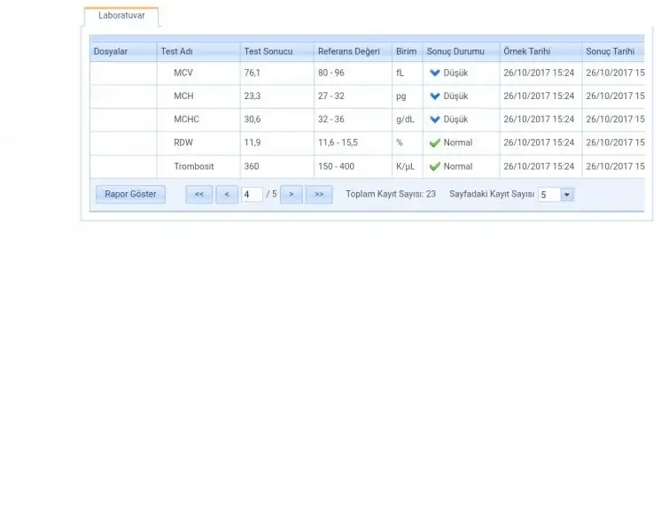Screen dimensions: 661x531
Task: Click the blue low-status icon for MCV
Action: click(434, 73)
